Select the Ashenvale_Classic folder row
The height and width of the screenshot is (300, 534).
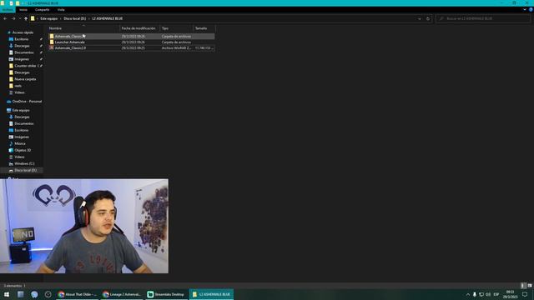click(131, 36)
